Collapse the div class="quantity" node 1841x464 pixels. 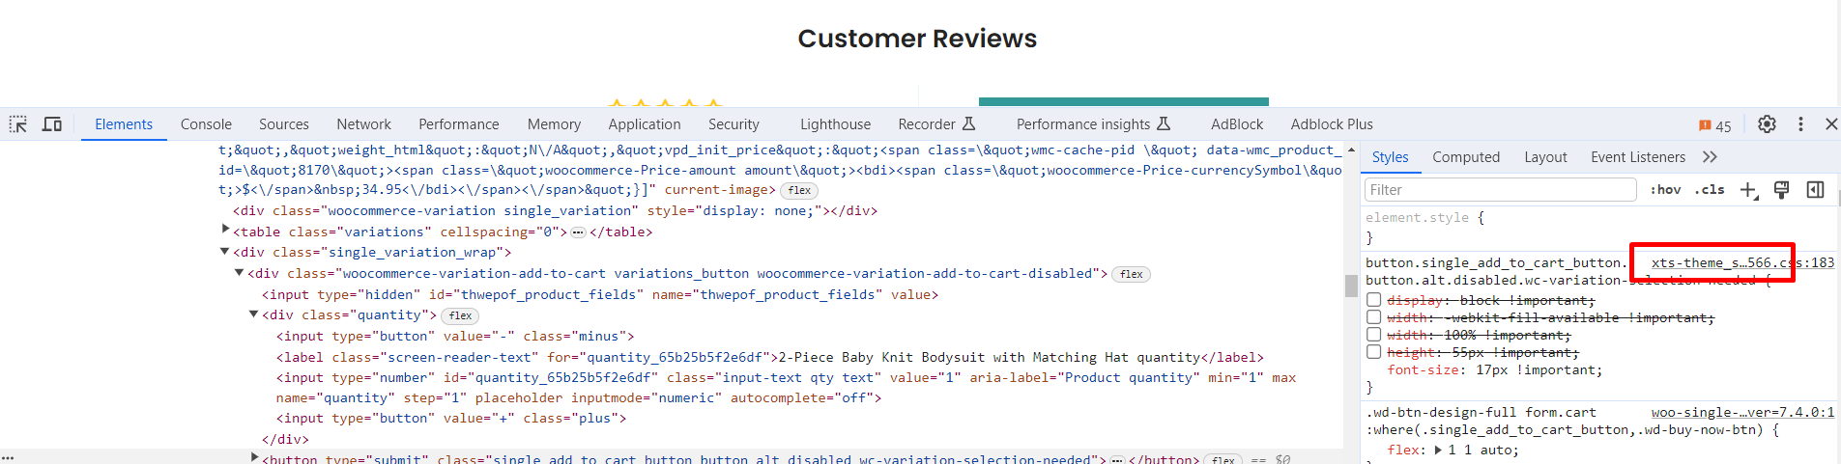(253, 314)
